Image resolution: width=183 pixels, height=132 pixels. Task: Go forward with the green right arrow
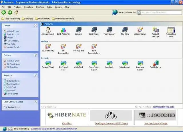pos(10,12)
